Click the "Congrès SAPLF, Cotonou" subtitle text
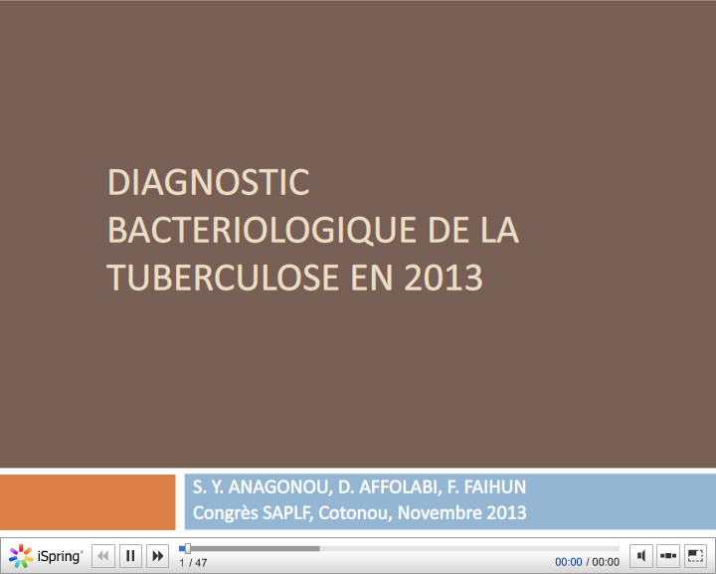The width and height of the screenshot is (716, 574). (359, 514)
